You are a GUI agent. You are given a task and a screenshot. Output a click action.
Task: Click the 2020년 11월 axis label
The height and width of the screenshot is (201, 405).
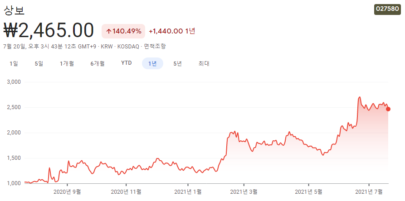pos(126,192)
